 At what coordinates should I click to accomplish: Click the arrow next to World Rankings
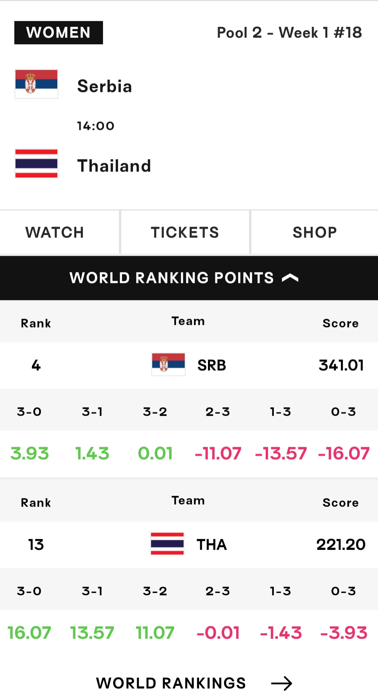(282, 683)
